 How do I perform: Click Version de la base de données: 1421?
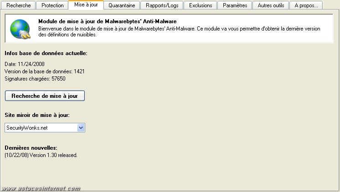tap(45, 71)
